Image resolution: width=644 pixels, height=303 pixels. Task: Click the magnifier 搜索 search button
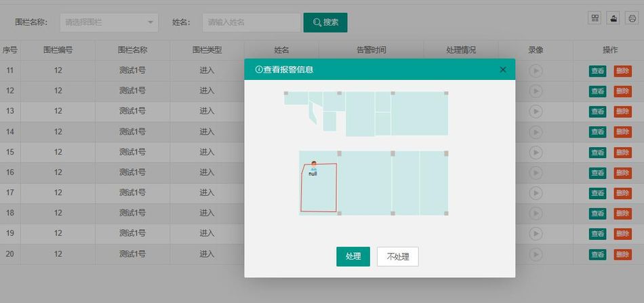(325, 22)
